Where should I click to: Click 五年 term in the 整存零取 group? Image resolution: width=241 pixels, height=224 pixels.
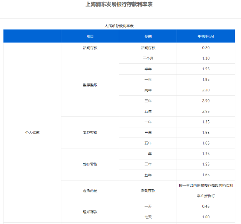[148, 175]
